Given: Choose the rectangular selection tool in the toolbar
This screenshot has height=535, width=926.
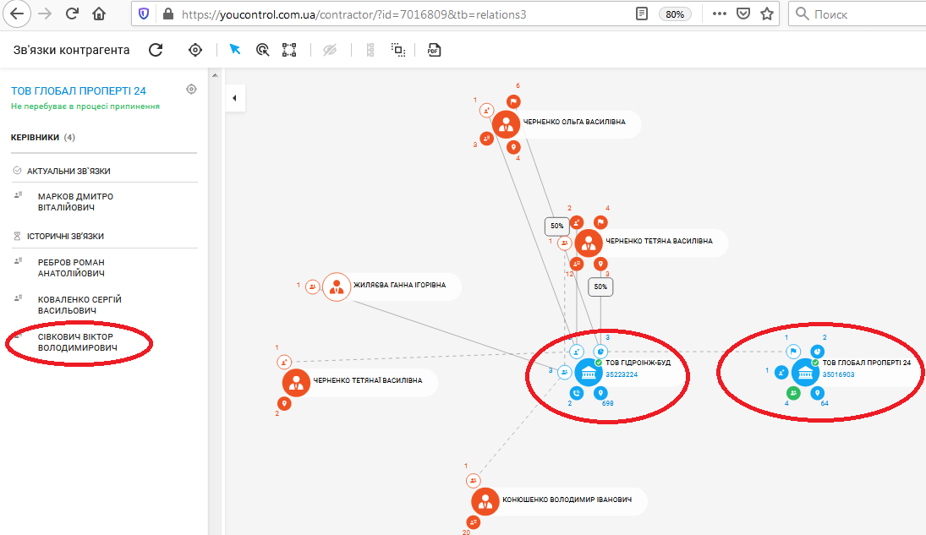Looking at the screenshot, I should click(289, 50).
